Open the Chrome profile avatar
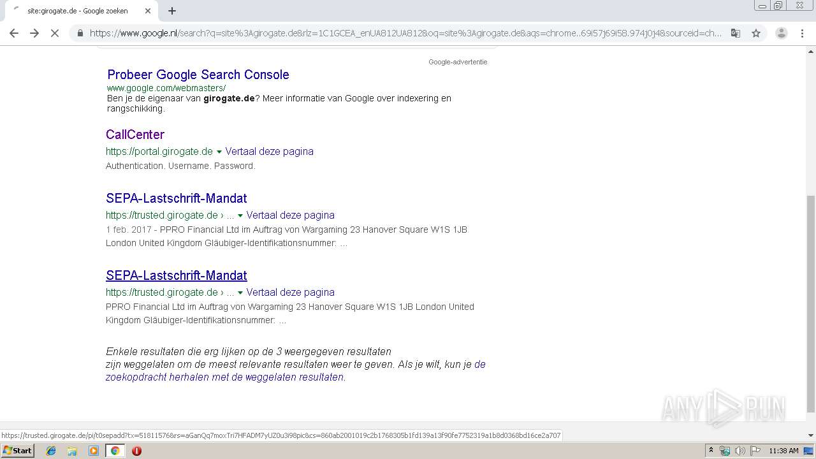The image size is (816, 459). tap(781, 33)
